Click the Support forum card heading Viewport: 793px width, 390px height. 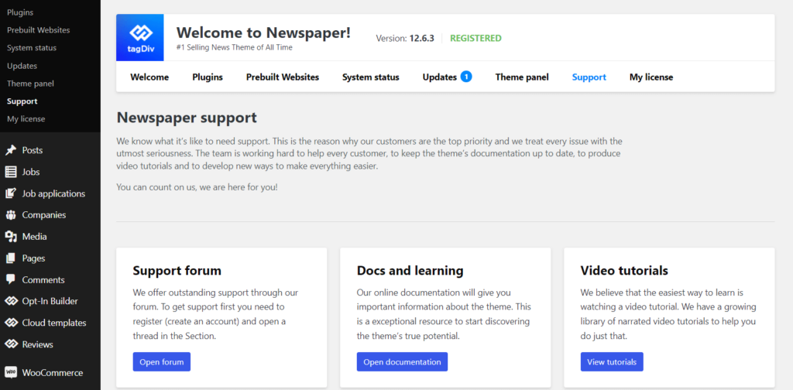click(177, 270)
